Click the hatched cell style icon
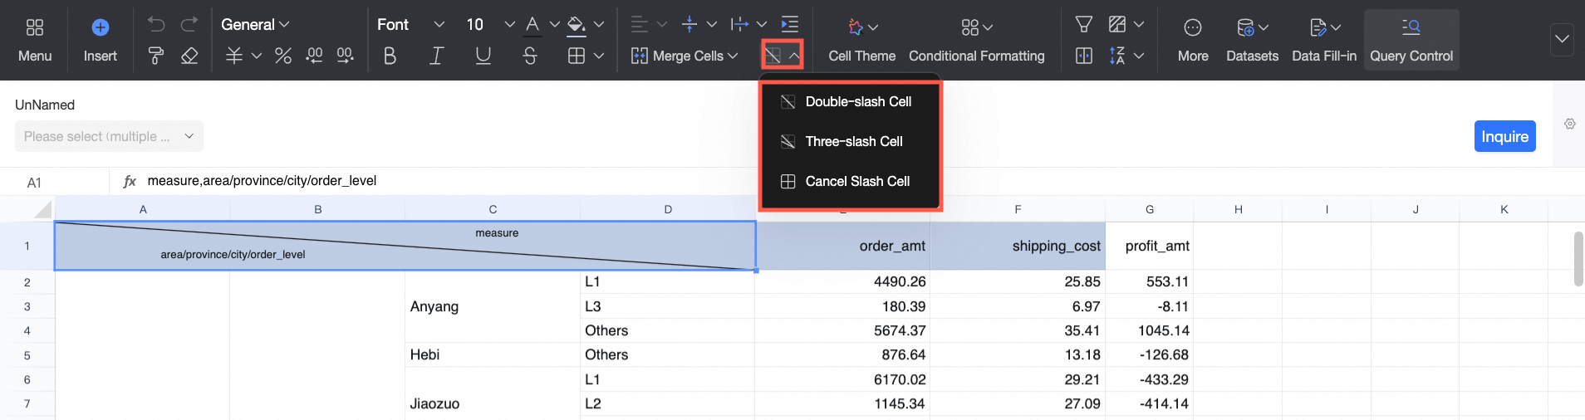Screen dimensions: 1585x420 click(1117, 24)
